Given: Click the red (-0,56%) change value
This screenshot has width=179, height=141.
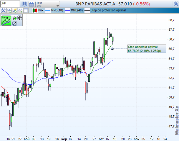Looking at the screenshot, I should tap(141, 4).
